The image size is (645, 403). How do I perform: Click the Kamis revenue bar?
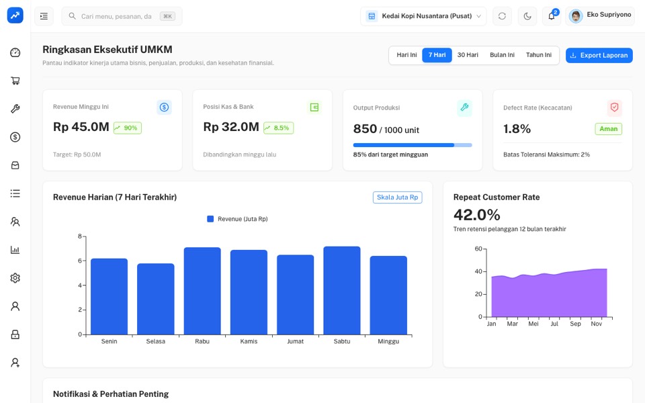(249, 292)
